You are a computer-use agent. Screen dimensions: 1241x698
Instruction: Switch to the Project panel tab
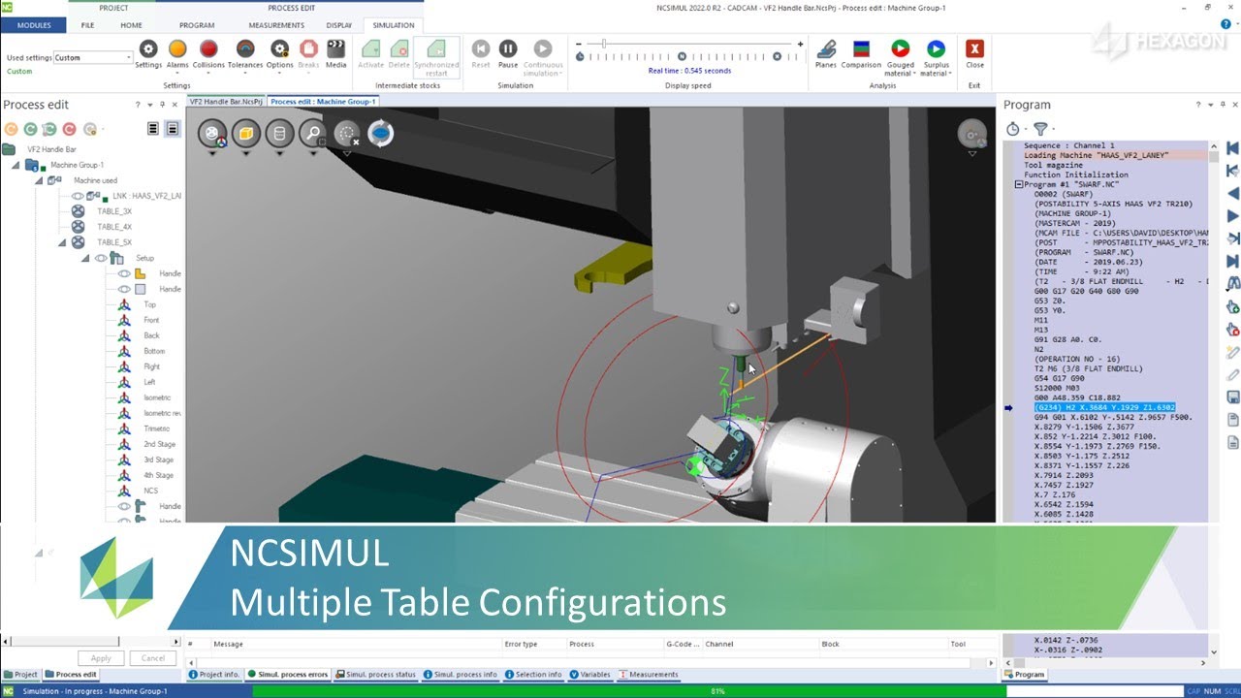click(x=20, y=675)
